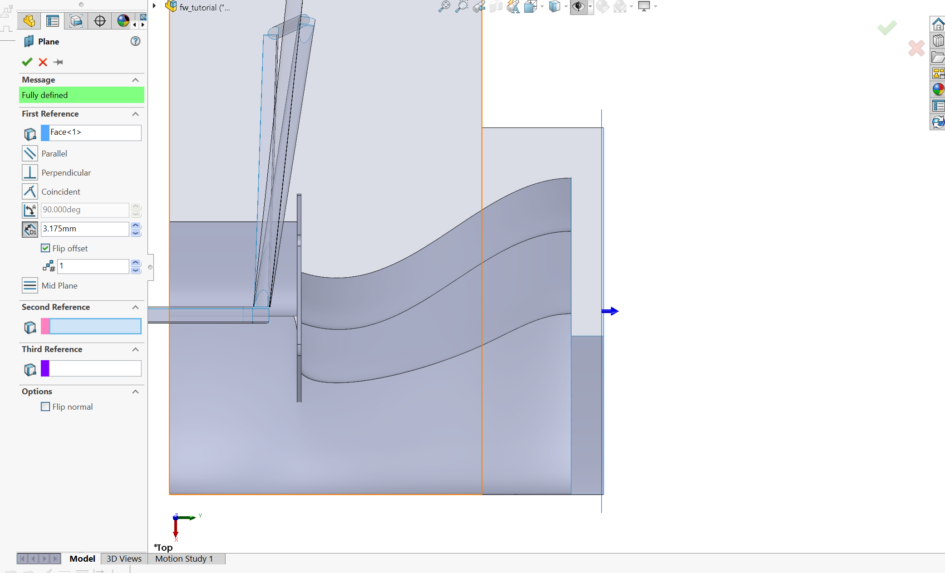Select the Parallel constraint option

pyautogui.click(x=30, y=153)
